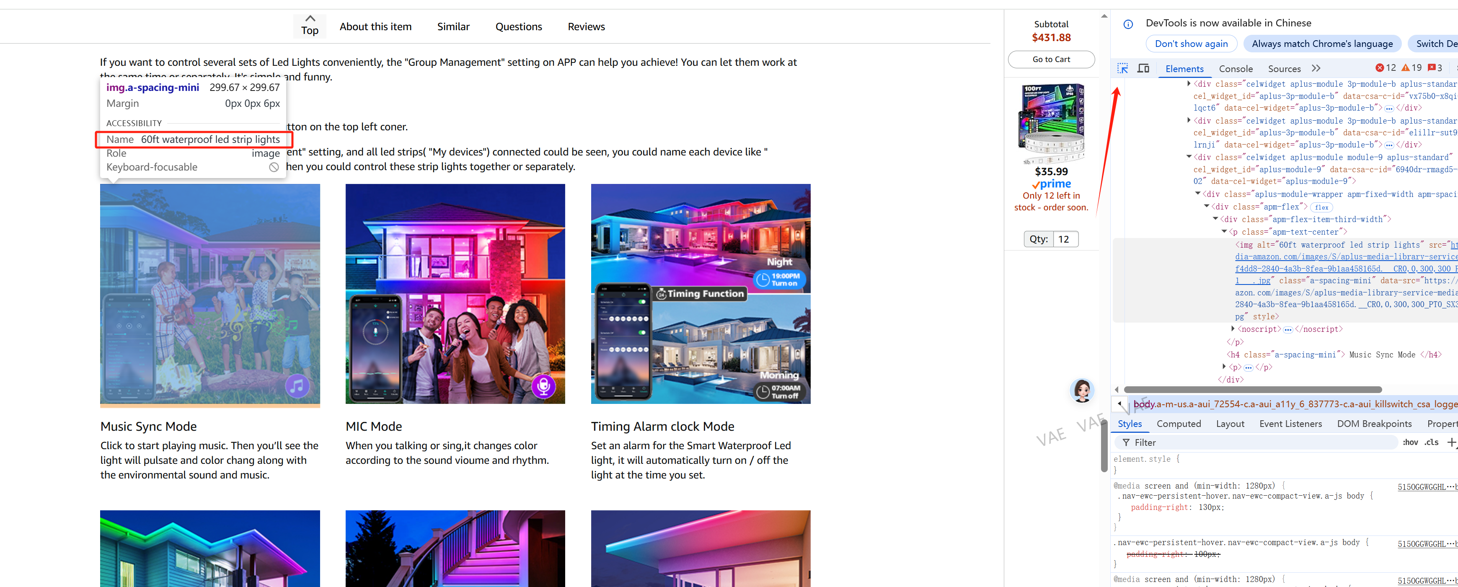Click the red errors count icon

pyautogui.click(x=1380, y=68)
